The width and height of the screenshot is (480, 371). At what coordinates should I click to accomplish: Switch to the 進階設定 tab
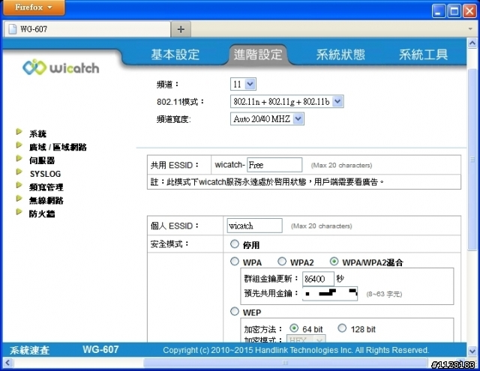click(x=258, y=55)
